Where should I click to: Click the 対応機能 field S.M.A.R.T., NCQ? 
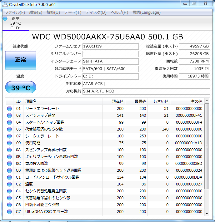pos(146,91)
